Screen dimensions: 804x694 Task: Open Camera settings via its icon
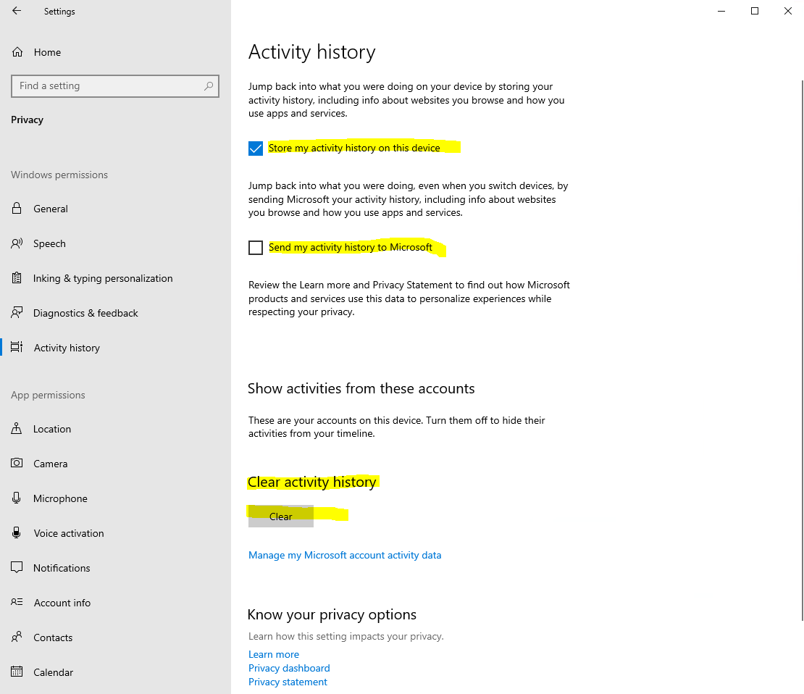17,463
